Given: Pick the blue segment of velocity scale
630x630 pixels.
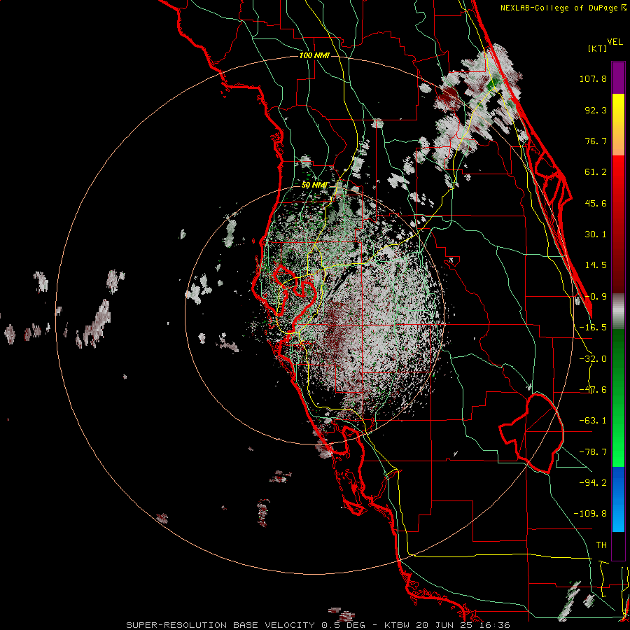Looking at the screenshot, I should tap(618, 499).
